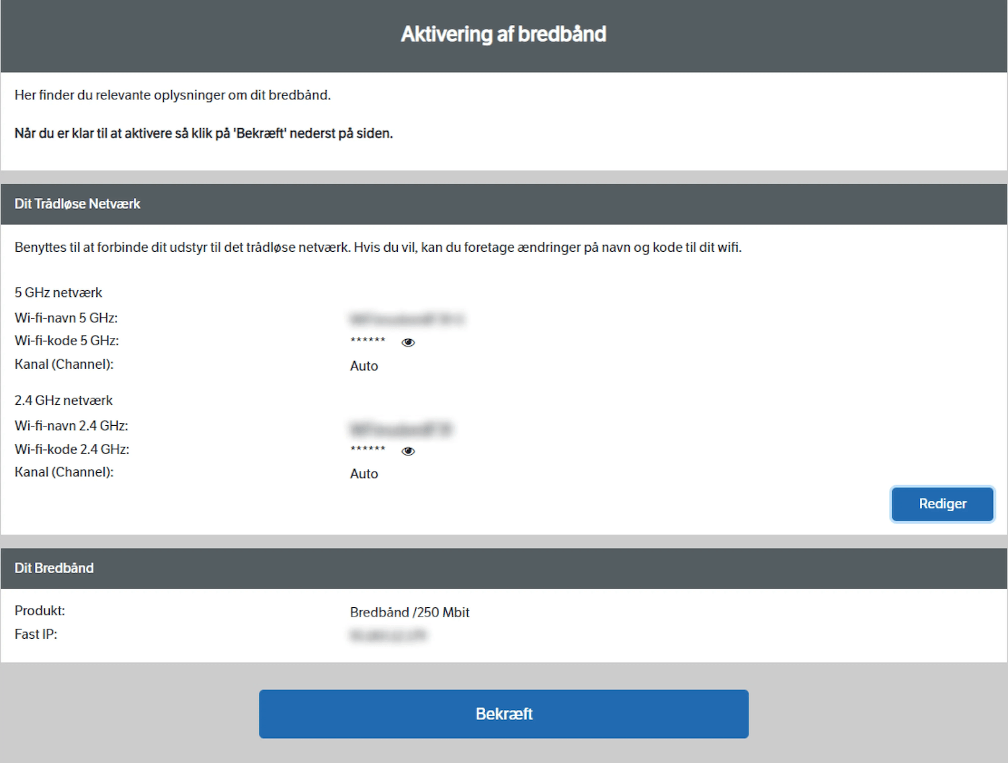The height and width of the screenshot is (763, 1008).
Task: Click the masked 2.4 GHz password asterisks
Action: pyautogui.click(x=368, y=449)
